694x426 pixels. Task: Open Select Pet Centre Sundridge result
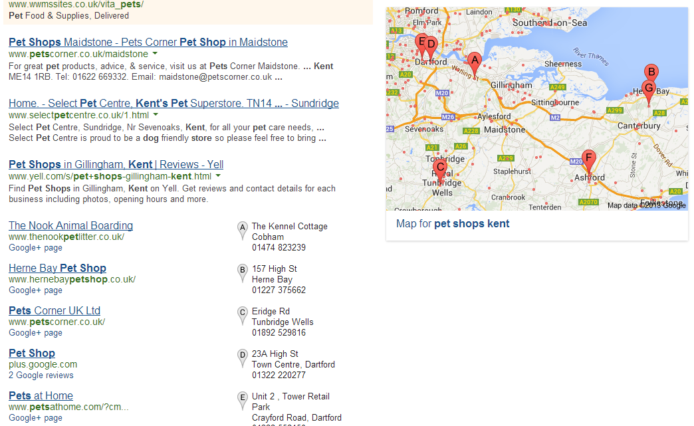tap(173, 103)
